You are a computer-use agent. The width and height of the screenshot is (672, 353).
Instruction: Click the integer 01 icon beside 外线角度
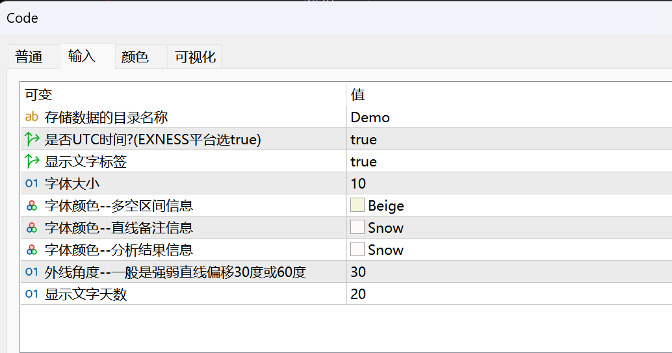pyautogui.click(x=32, y=272)
